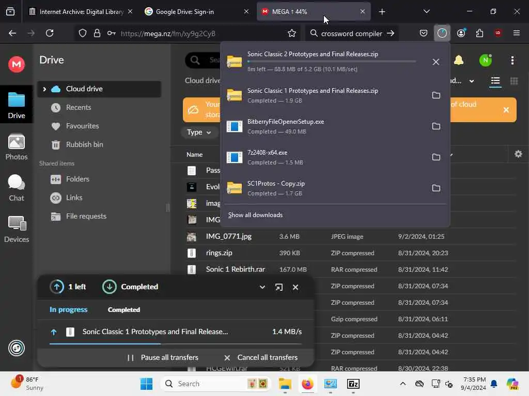Click the site padlock icon
Viewport: 529px width, 396px height.
tap(97, 34)
